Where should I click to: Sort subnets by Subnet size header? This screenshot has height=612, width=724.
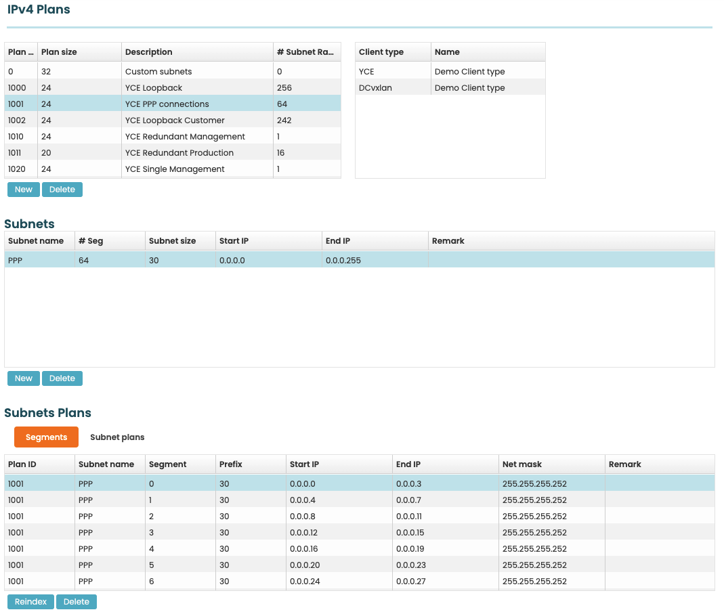(180, 241)
